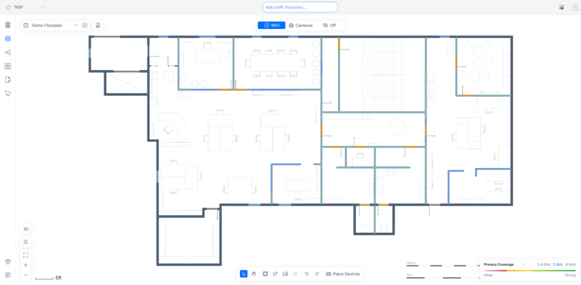Open the support headset icon in the sidebar
The width and height of the screenshot is (581, 285).
(8, 261)
